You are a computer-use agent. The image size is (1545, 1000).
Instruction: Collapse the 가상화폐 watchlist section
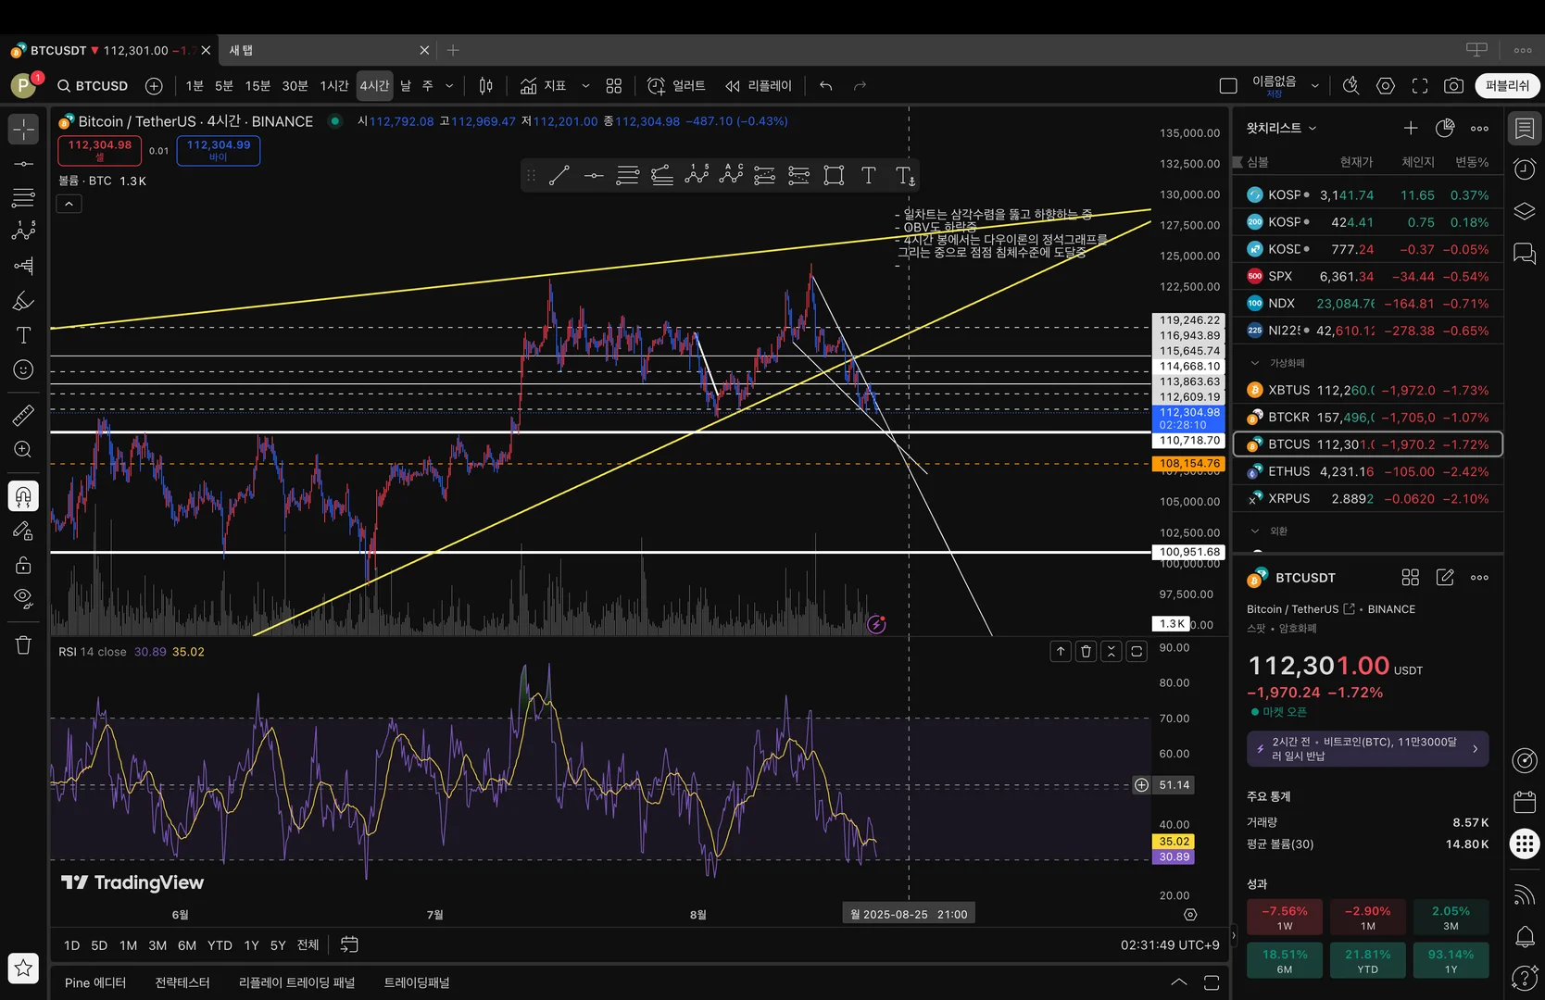1255,363
